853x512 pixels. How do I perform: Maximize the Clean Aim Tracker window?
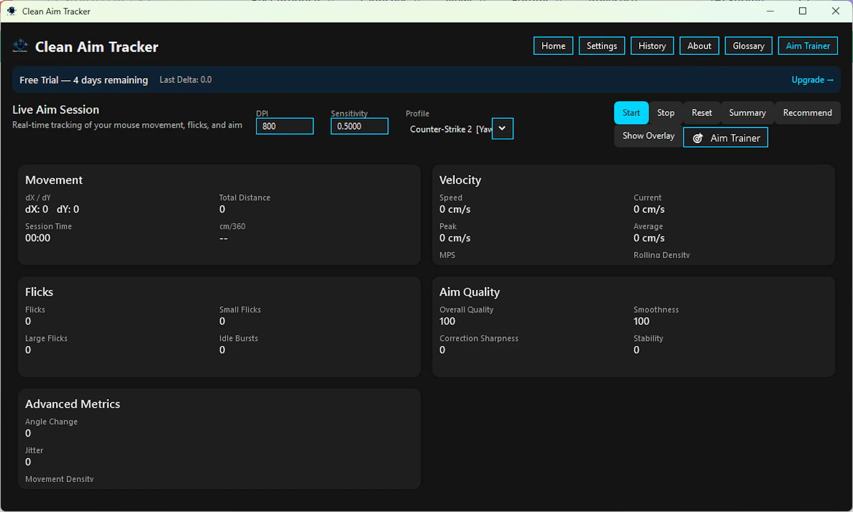803,11
